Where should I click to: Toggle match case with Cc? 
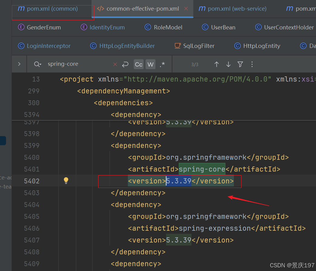[138, 64]
